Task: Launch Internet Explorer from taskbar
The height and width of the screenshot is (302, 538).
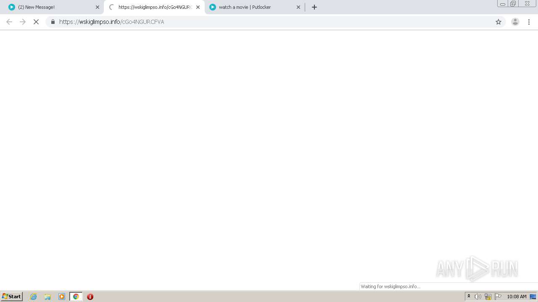Action: [x=34, y=297]
